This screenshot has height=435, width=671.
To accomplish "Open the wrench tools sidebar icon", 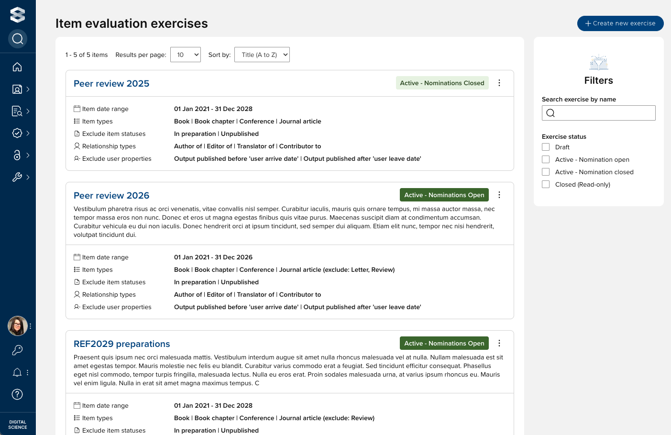I will point(17,177).
